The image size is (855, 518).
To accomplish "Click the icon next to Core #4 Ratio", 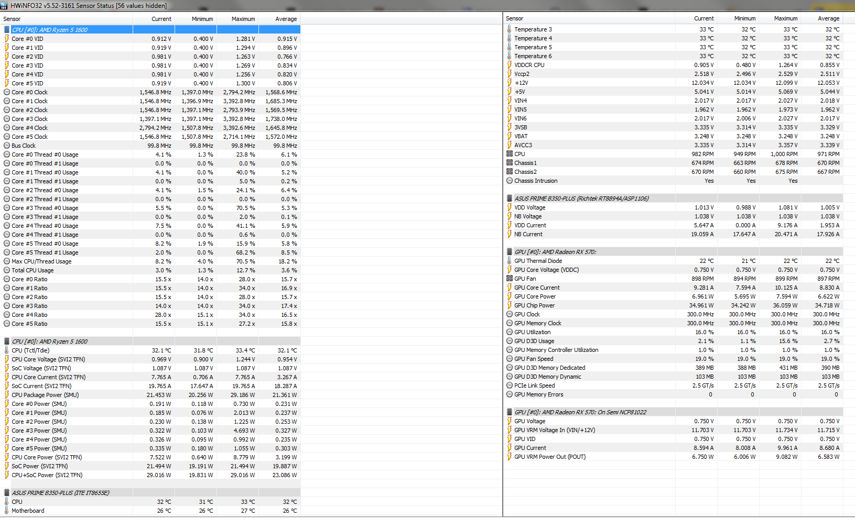I will tap(7, 315).
